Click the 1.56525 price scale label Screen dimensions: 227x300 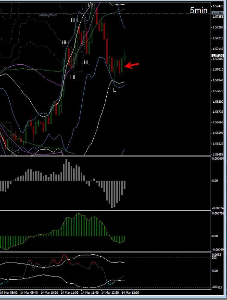point(218,144)
